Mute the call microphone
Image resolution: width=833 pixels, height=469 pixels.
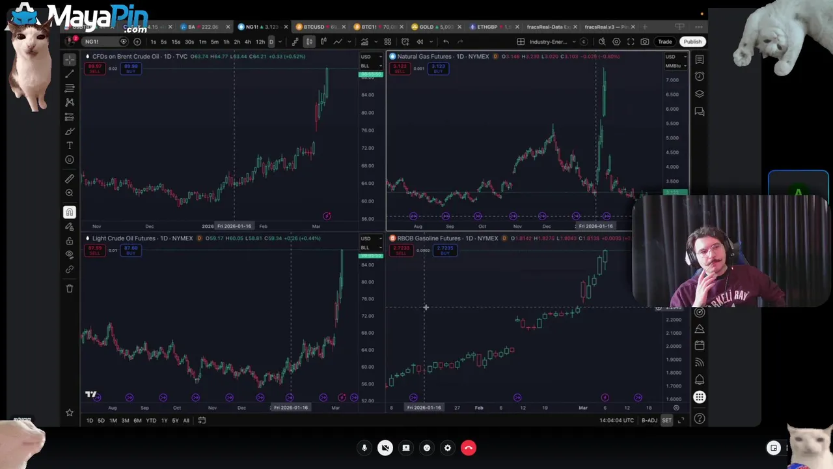click(x=364, y=448)
